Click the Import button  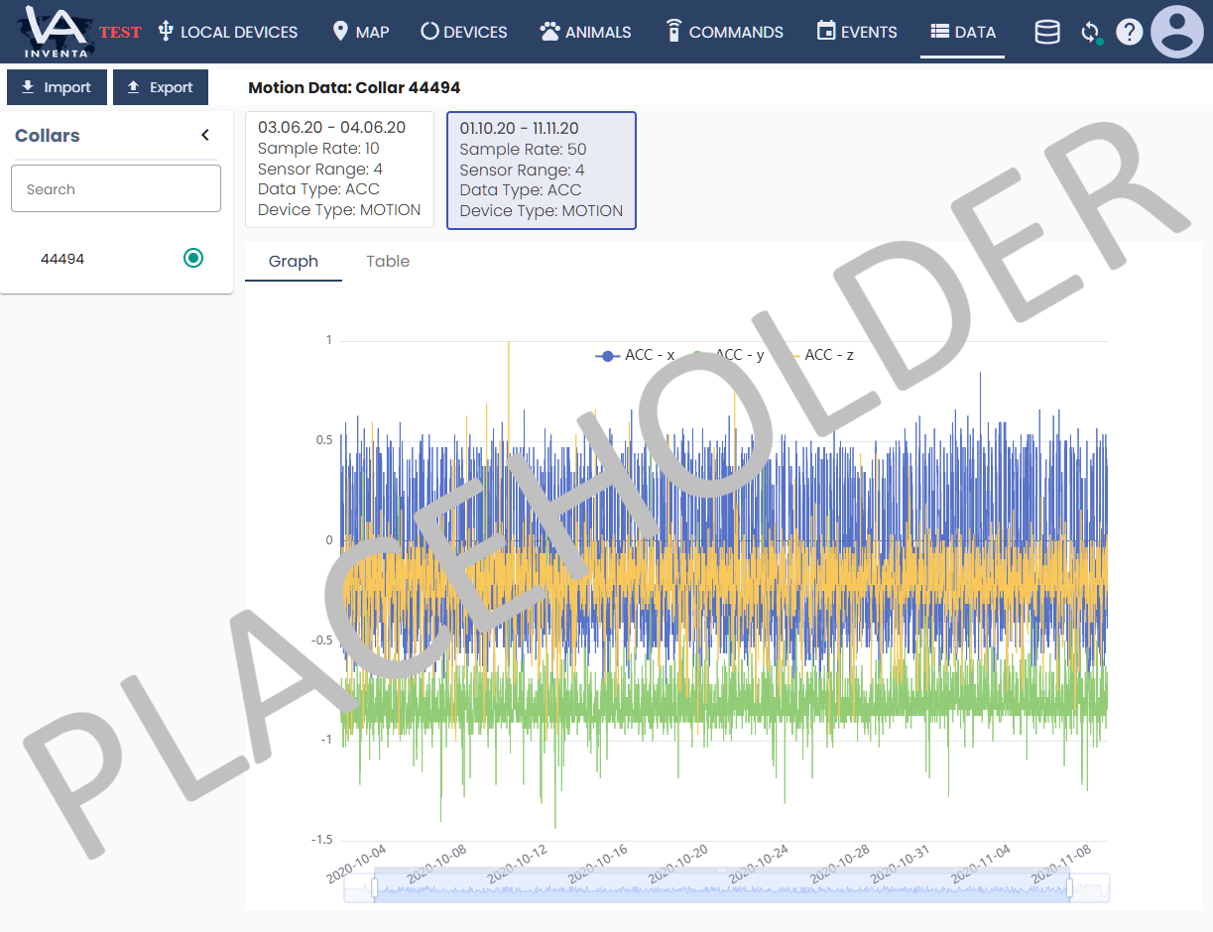57,87
